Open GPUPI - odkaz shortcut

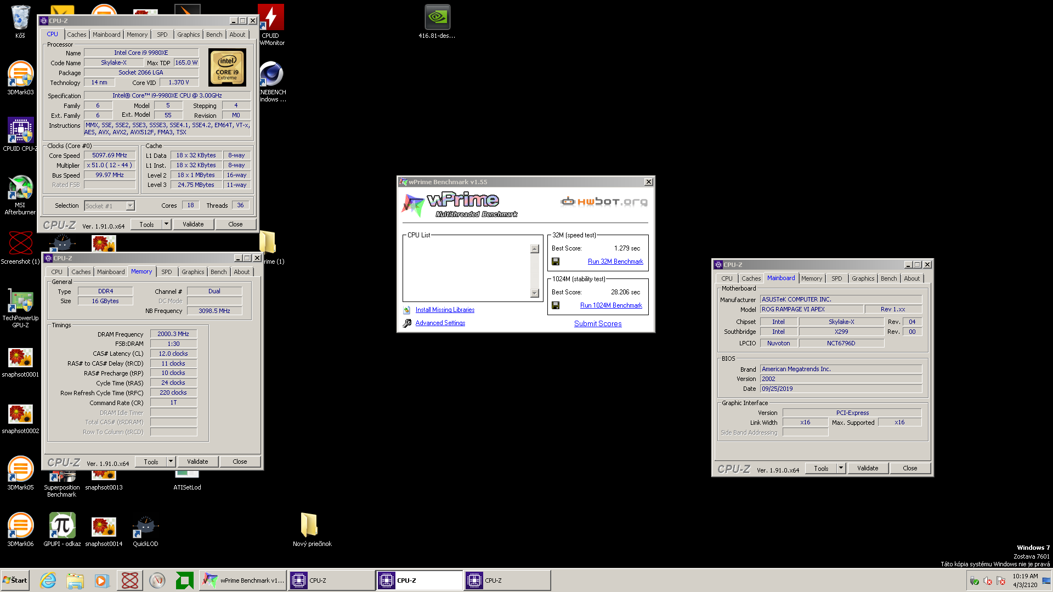[x=62, y=530]
